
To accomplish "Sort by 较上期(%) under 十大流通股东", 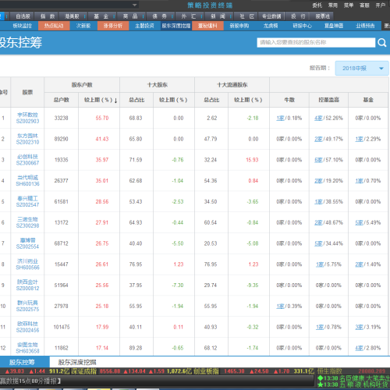I will 248,100.
